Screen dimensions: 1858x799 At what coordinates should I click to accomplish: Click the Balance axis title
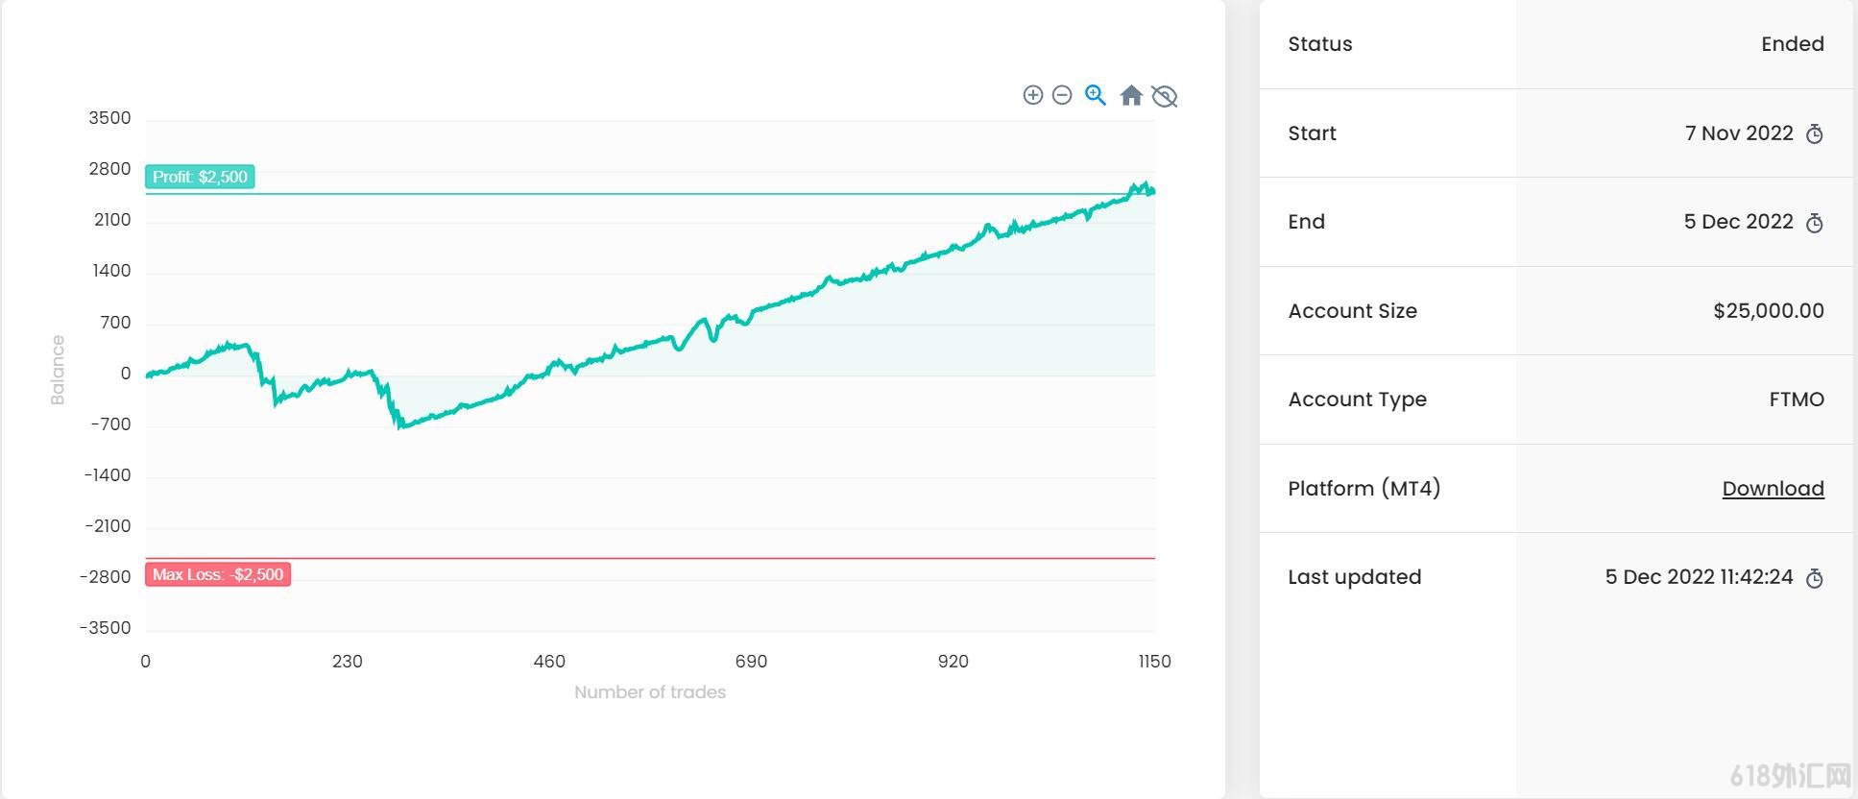tap(58, 370)
